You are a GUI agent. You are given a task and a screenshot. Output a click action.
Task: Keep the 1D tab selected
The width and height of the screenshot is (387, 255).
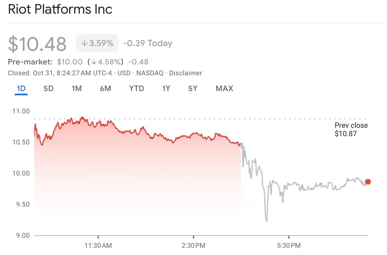click(21, 88)
